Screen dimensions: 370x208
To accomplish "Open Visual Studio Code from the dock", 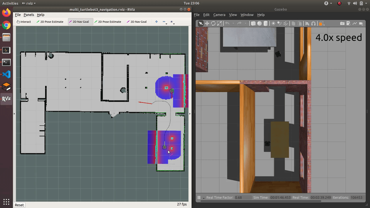I will click(6, 74).
